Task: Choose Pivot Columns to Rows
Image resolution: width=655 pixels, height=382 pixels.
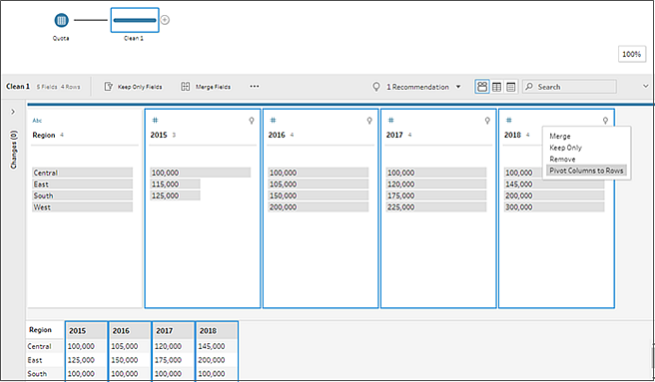Action: (586, 171)
